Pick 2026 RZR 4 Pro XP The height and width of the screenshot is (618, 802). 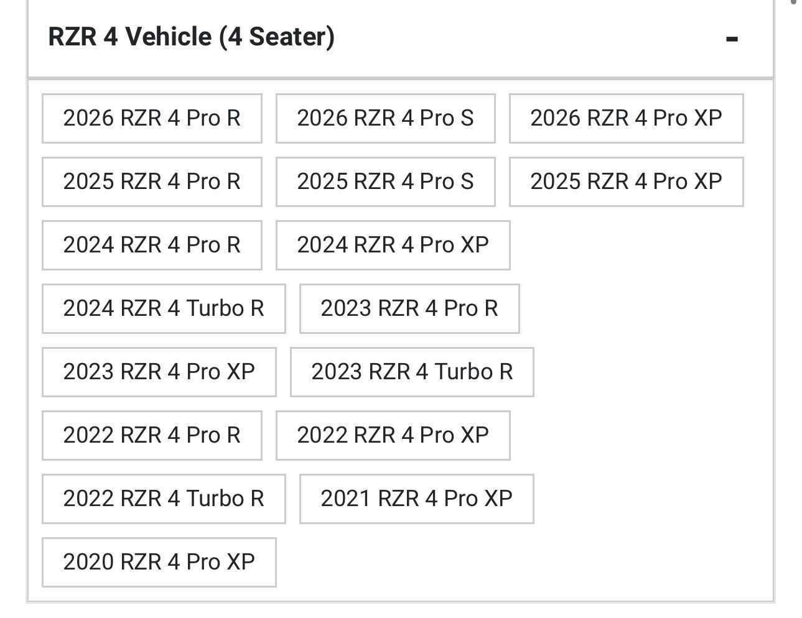click(x=626, y=118)
